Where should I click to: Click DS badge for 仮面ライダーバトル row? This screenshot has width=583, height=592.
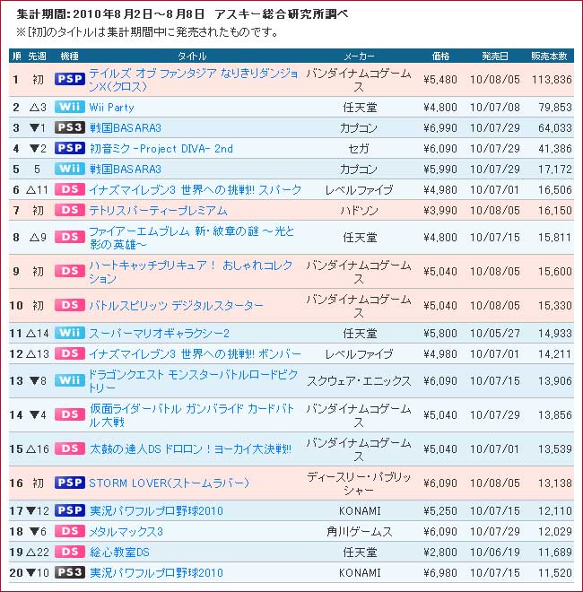pos(70,414)
